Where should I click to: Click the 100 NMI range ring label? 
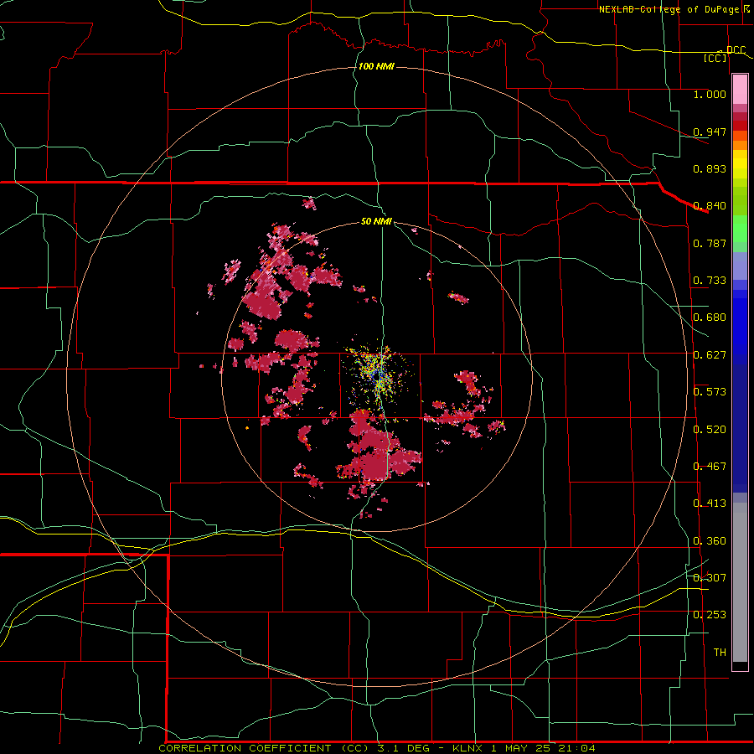click(376, 66)
